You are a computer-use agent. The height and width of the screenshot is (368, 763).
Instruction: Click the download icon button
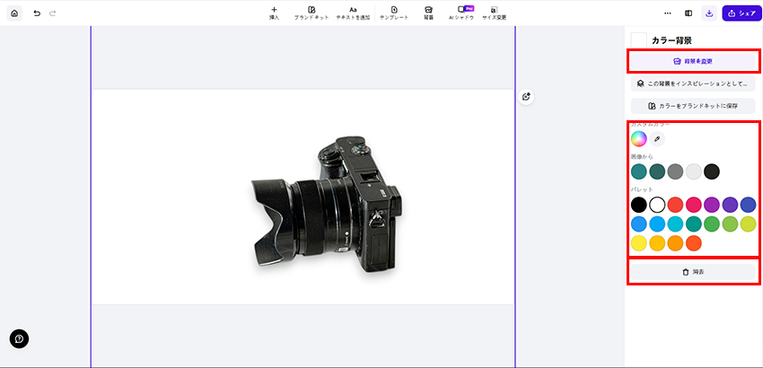point(709,13)
